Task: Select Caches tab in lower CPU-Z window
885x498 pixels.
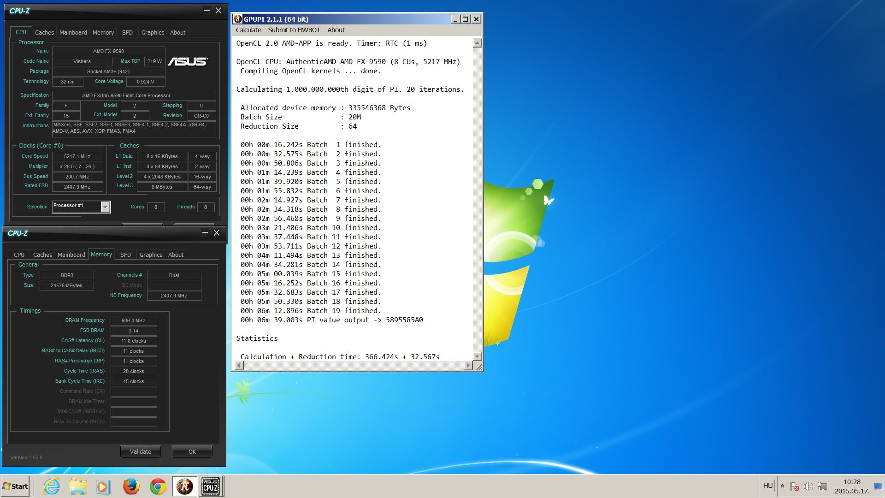Action: 42,255
